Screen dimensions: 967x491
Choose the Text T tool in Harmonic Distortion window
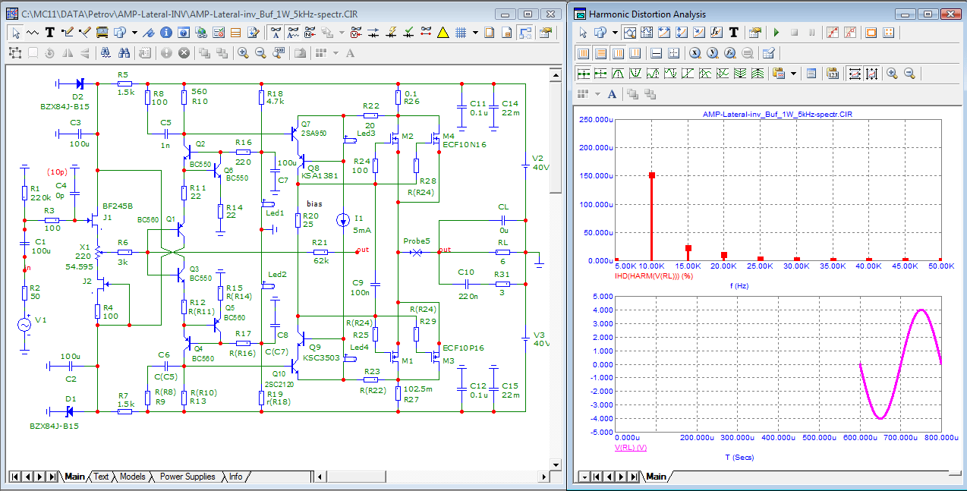point(733,33)
